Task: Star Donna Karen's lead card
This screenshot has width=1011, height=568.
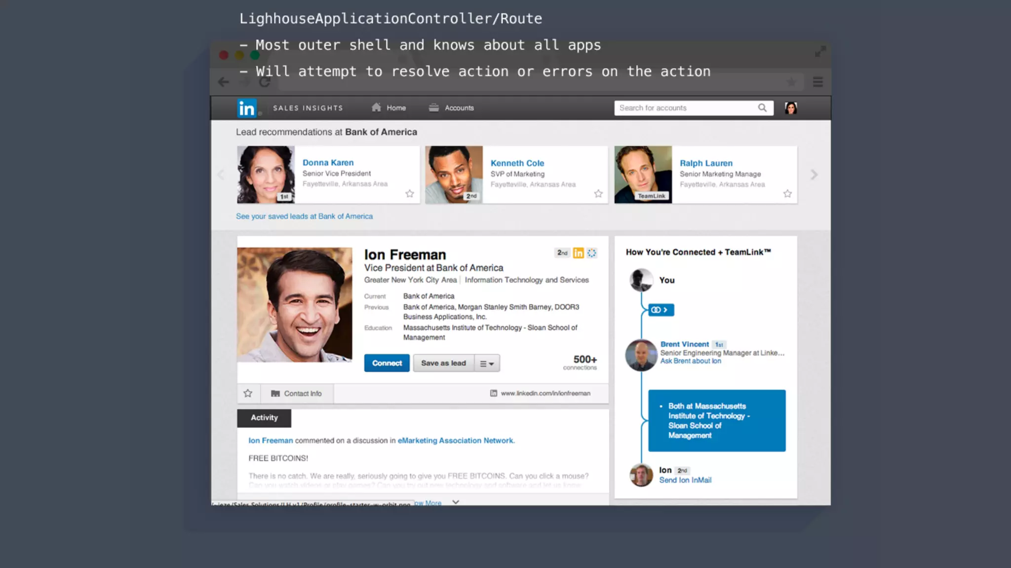Action: 410,194
